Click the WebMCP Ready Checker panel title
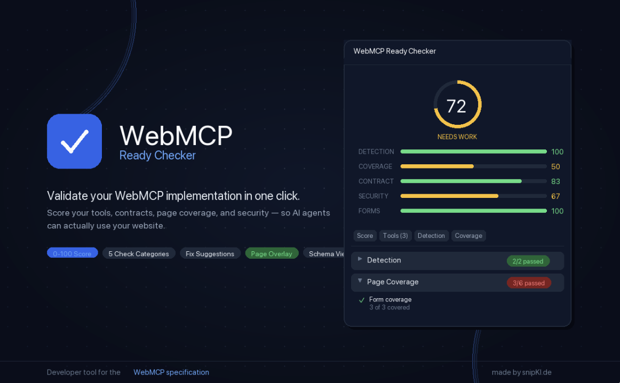620x383 pixels. [x=395, y=51]
